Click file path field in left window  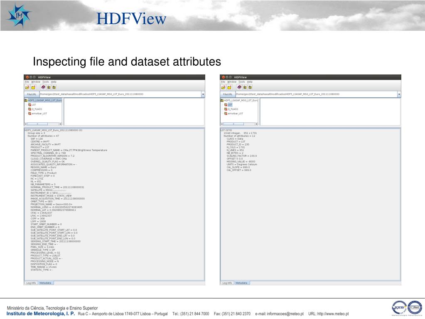coord(120,94)
